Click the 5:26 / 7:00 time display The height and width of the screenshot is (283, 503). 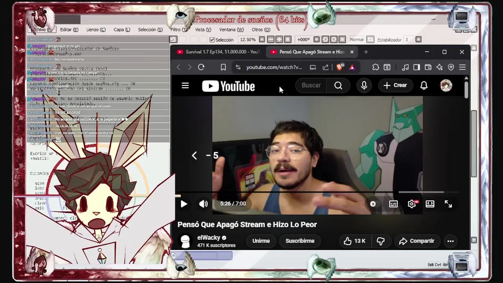[233, 204]
